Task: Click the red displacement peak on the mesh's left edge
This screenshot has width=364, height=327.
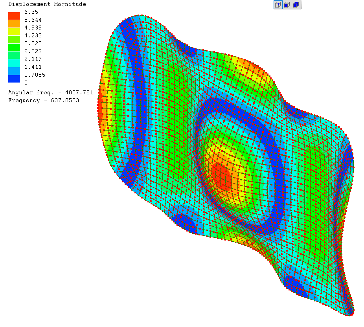Action: point(101,109)
